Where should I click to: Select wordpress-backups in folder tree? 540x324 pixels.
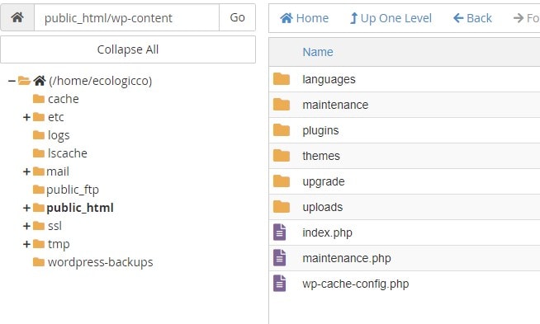point(100,262)
